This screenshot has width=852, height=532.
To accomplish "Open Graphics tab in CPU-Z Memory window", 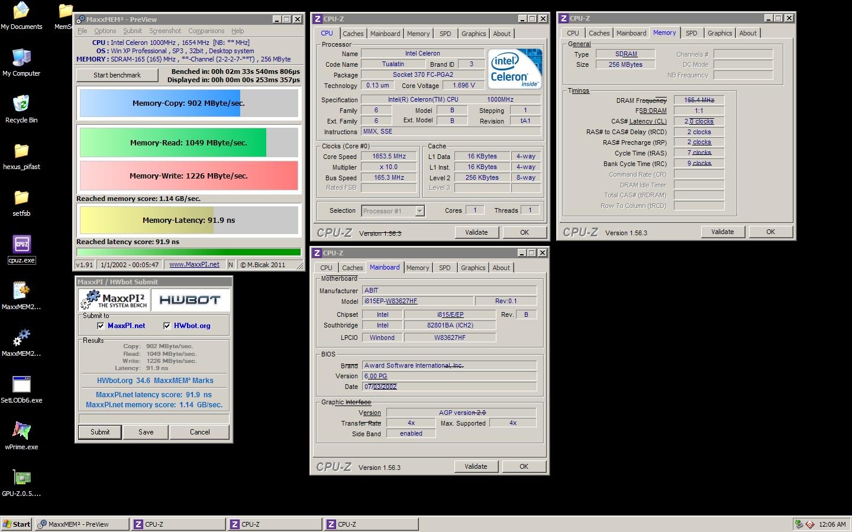I will click(720, 33).
